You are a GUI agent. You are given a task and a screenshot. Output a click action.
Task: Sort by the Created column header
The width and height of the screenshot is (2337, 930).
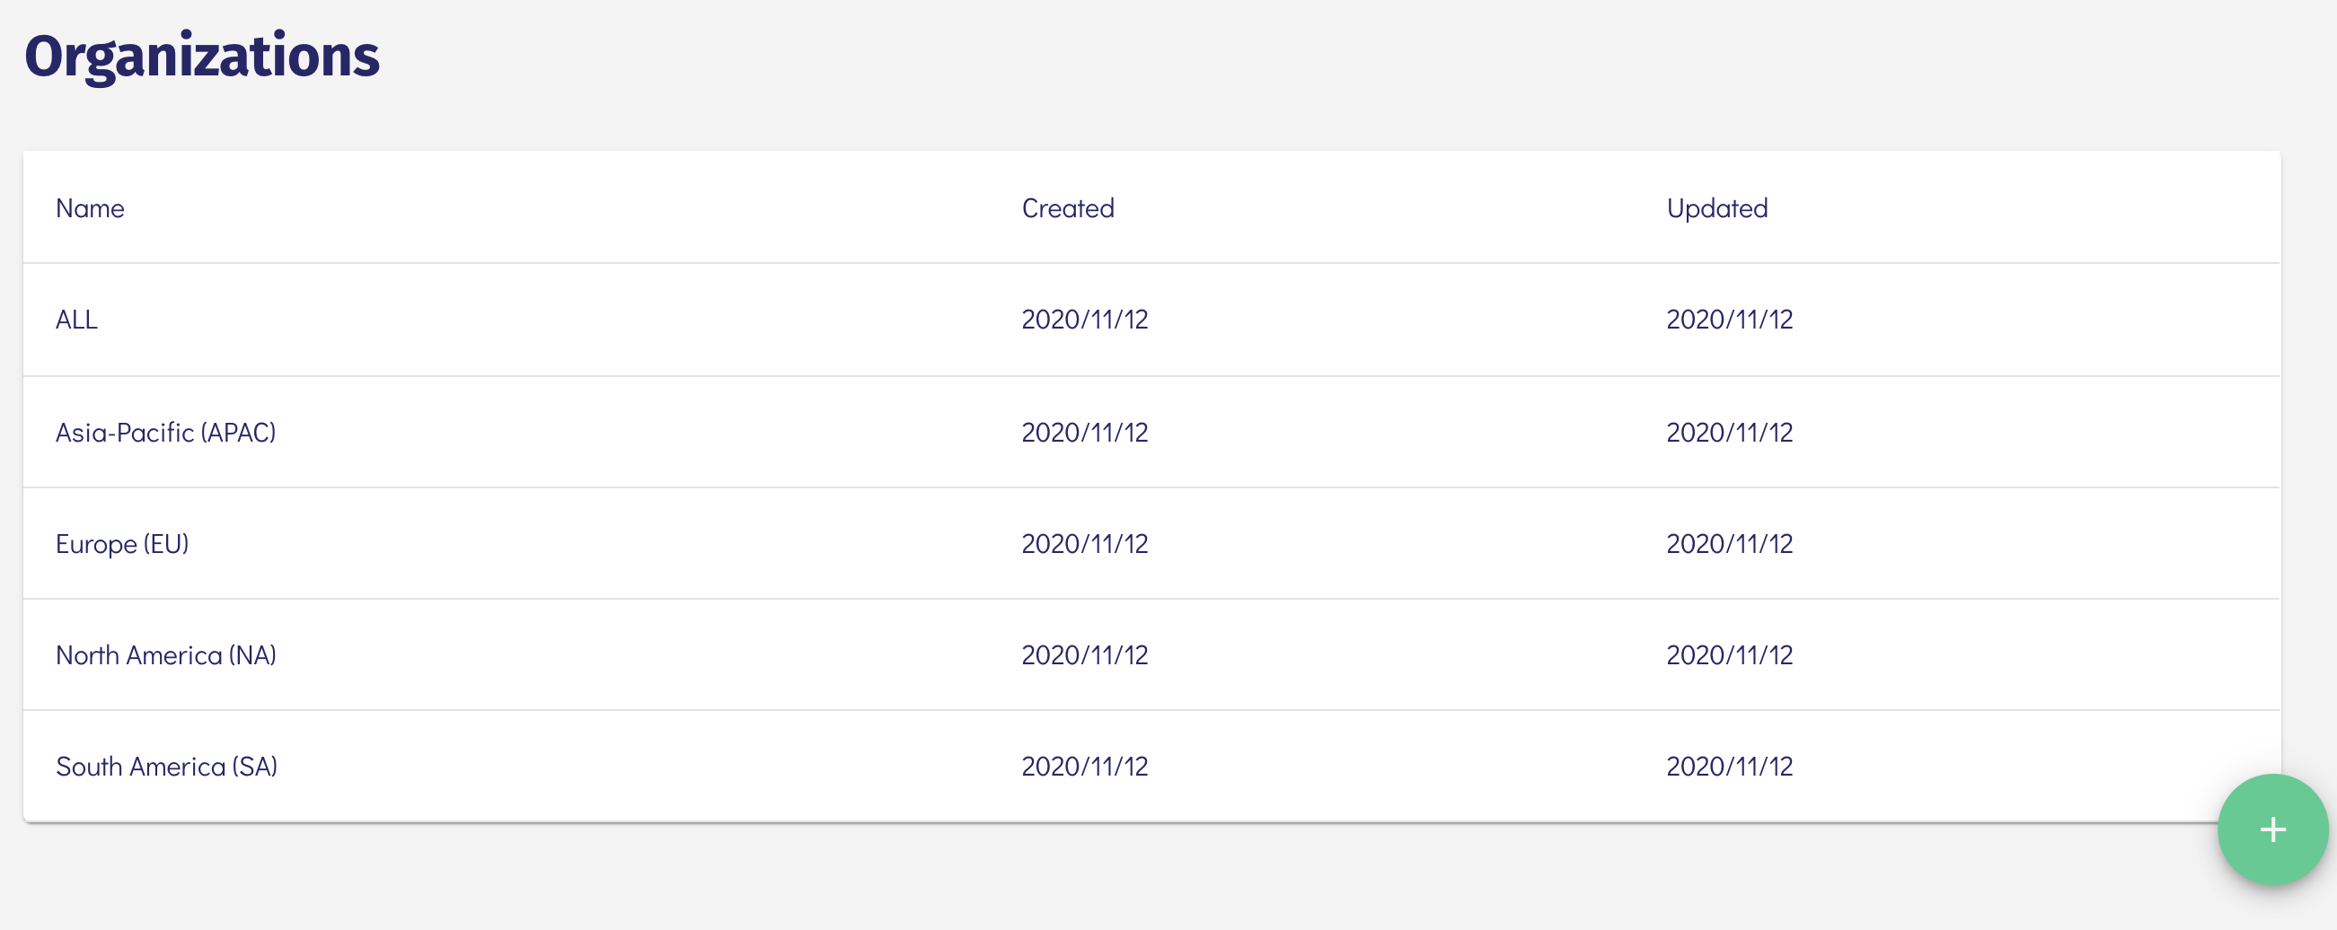coord(1067,208)
